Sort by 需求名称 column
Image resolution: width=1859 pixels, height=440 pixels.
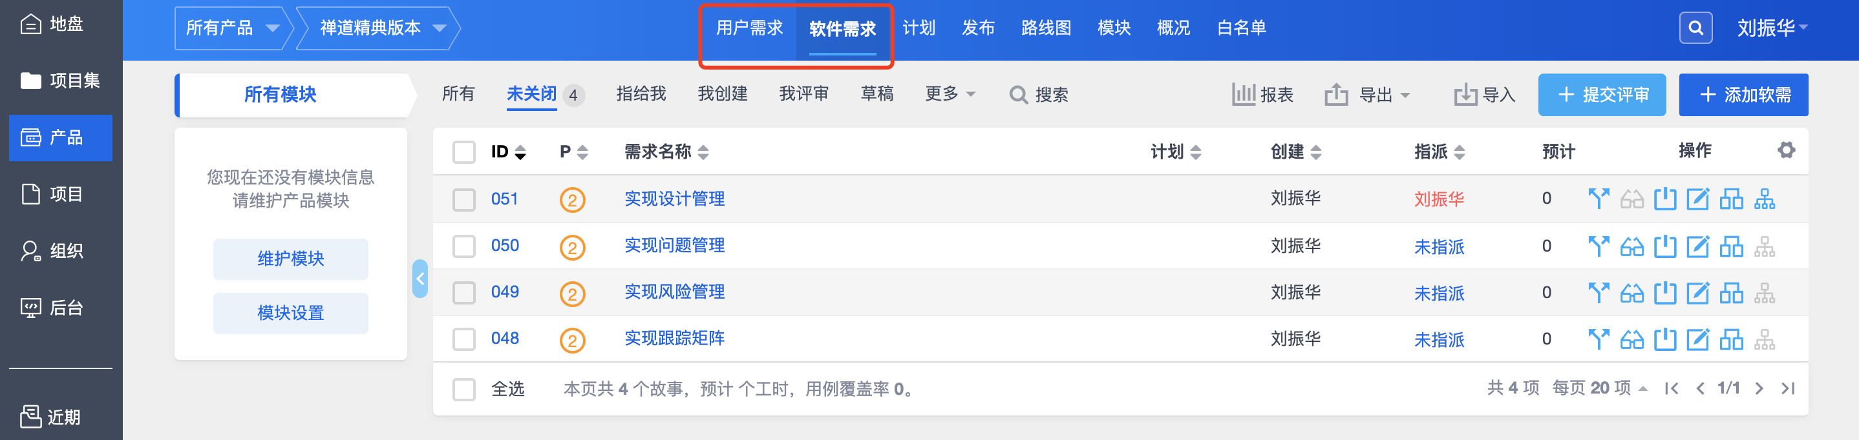tap(666, 152)
